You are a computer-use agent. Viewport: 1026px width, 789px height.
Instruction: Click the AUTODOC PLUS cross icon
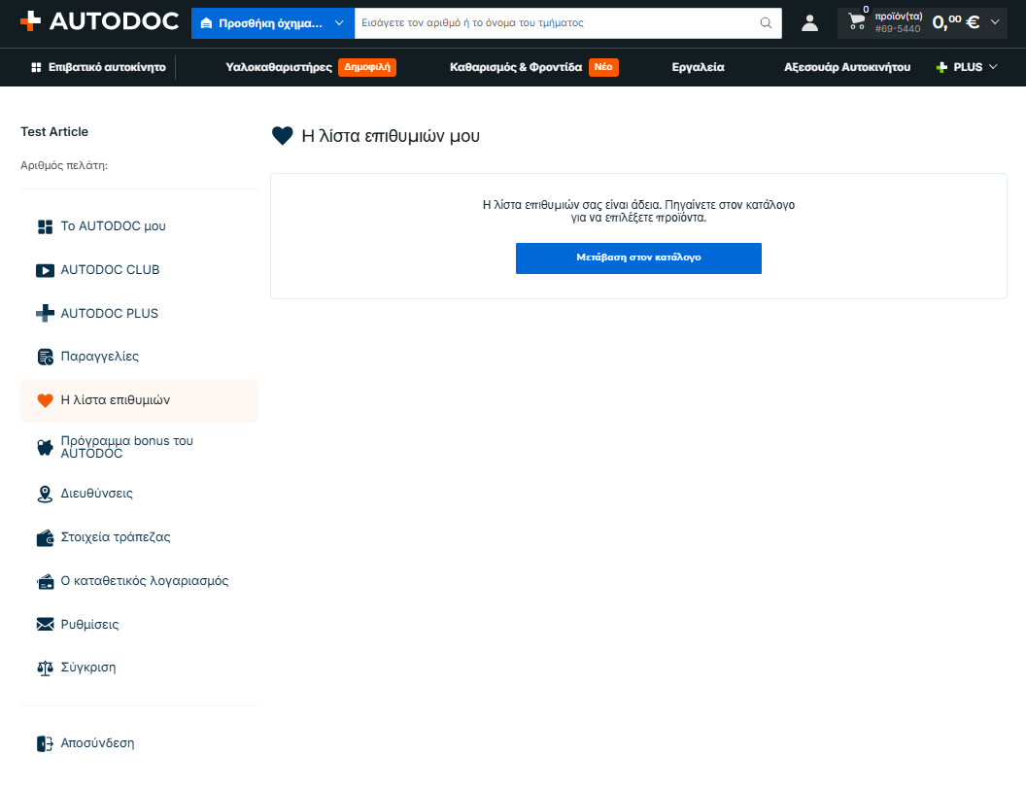(x=45, y=314)
